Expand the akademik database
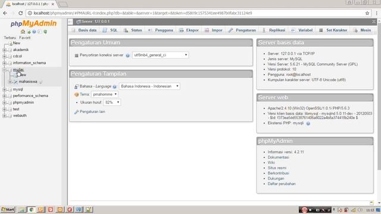Image resolution: width=381 pixels, height=214 pixels. [4, 50]
